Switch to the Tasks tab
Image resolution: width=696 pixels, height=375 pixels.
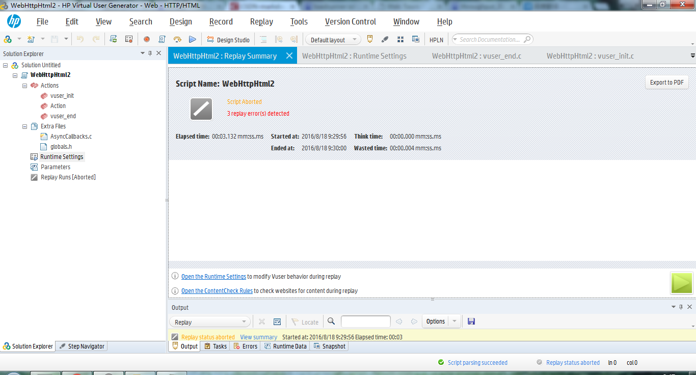pyautogui.click(x=216, y=346)
